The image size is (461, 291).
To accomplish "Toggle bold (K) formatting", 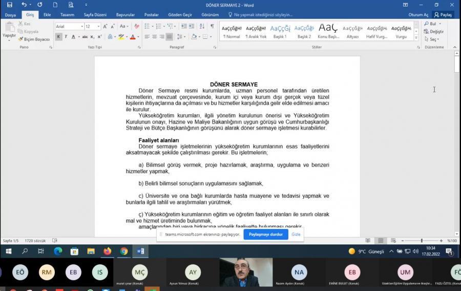I will pos(58,37).
